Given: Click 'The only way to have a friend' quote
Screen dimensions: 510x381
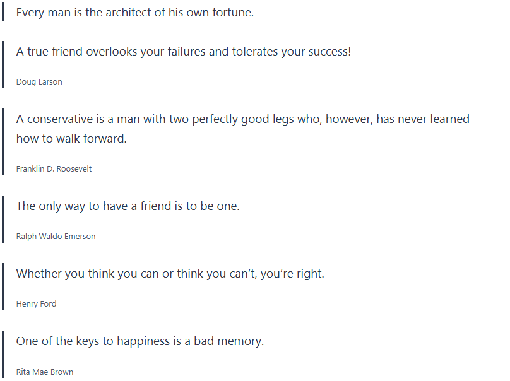Looking at the screenshot, I should [x=127, y=206].
